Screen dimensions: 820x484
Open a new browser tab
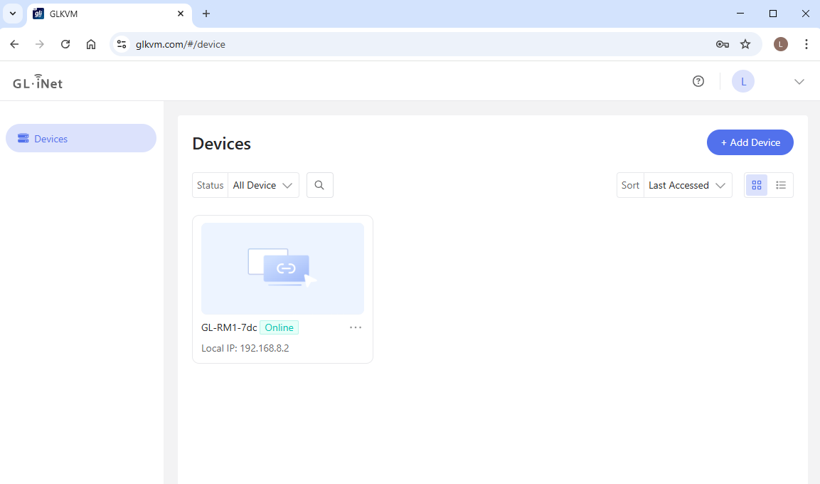click(206, 14)
